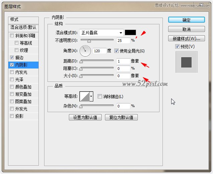Select the 渐变叠加 style entry
The height and width of the screenshot is (174, 213).
tap(23, 94)
